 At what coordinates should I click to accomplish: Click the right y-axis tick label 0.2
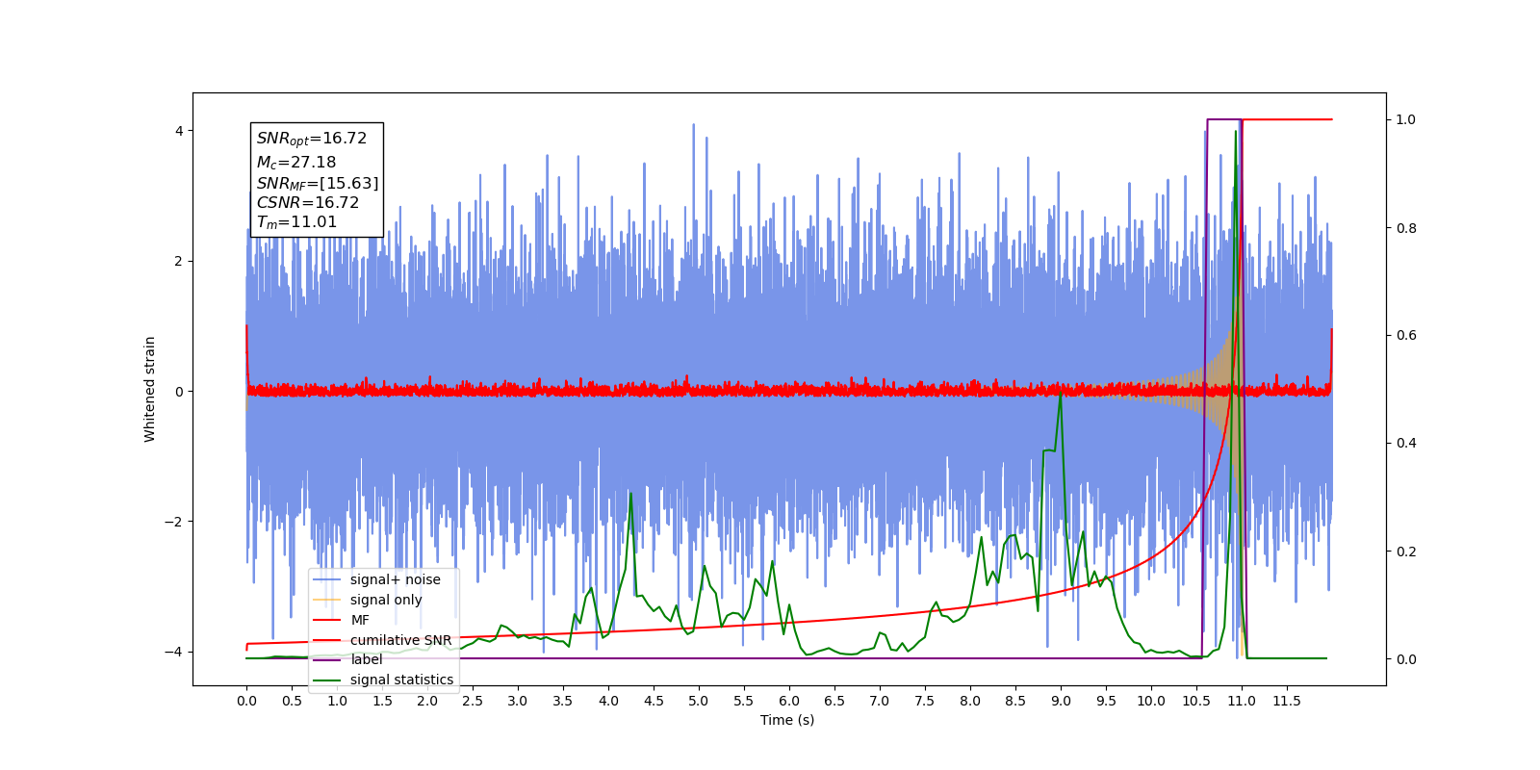click(x=1406, y=552)
